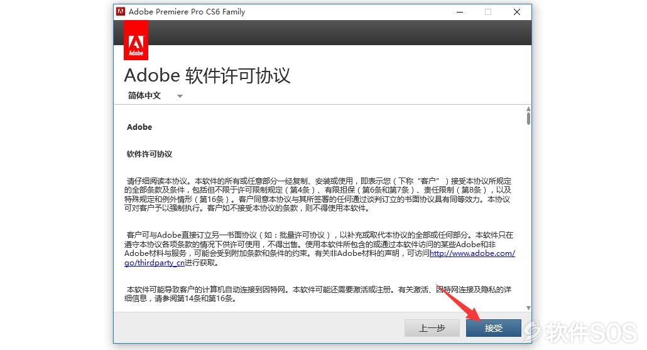The width and height of the screenshot is (647, 350).
Task: Close the Adobe Premiere Pro CS6 window
Action: point(516,12)
